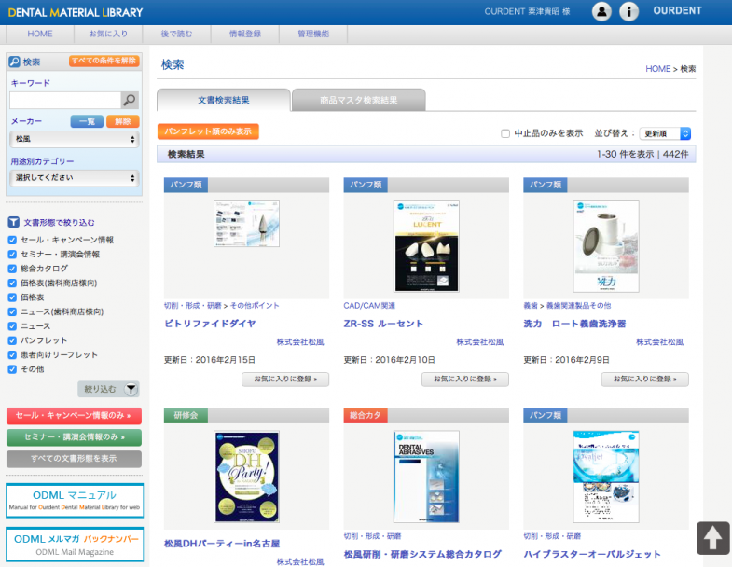The height and width of the screenshot is (567, 732).
Task: Click その他ポイント category link
Action: click(x=255, y=306)
